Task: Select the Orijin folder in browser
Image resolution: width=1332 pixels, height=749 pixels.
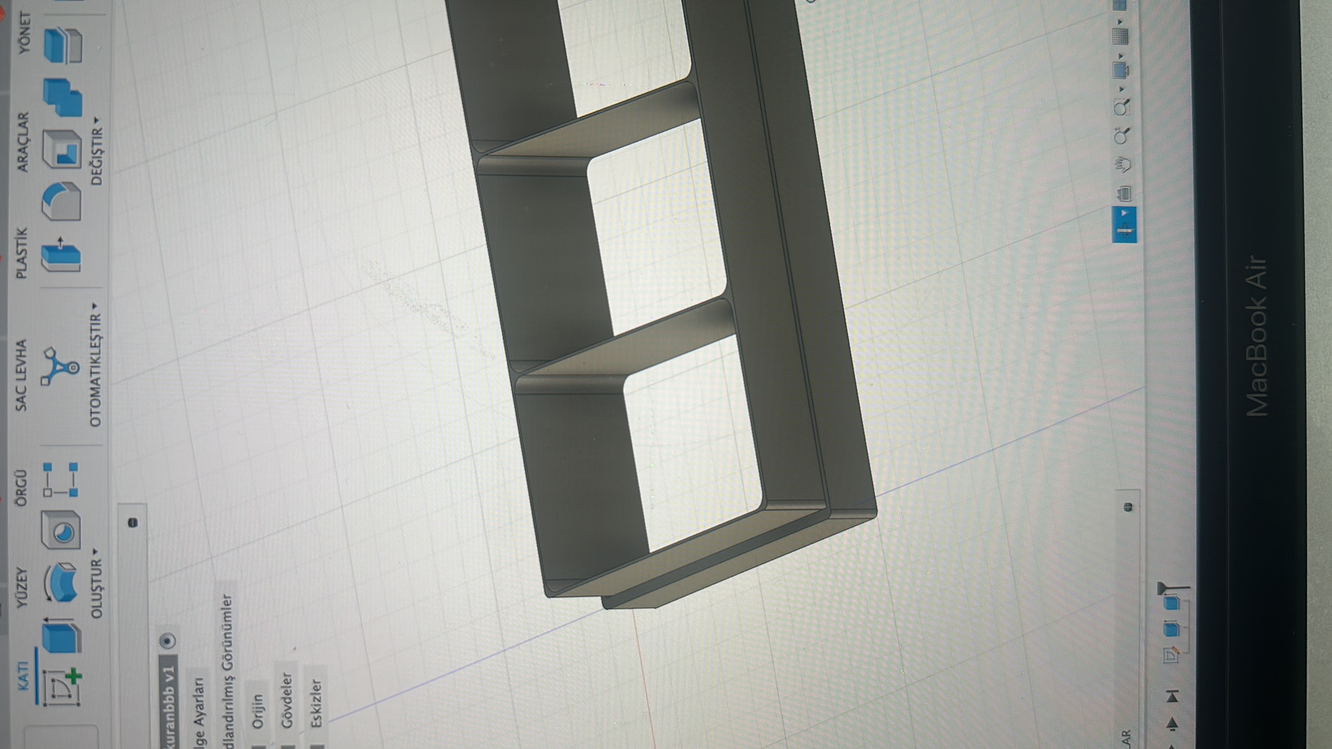Action: (x=257, y=711)
